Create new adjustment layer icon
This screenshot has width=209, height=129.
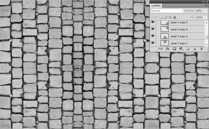pyautogui.click(x=181, y=49)
